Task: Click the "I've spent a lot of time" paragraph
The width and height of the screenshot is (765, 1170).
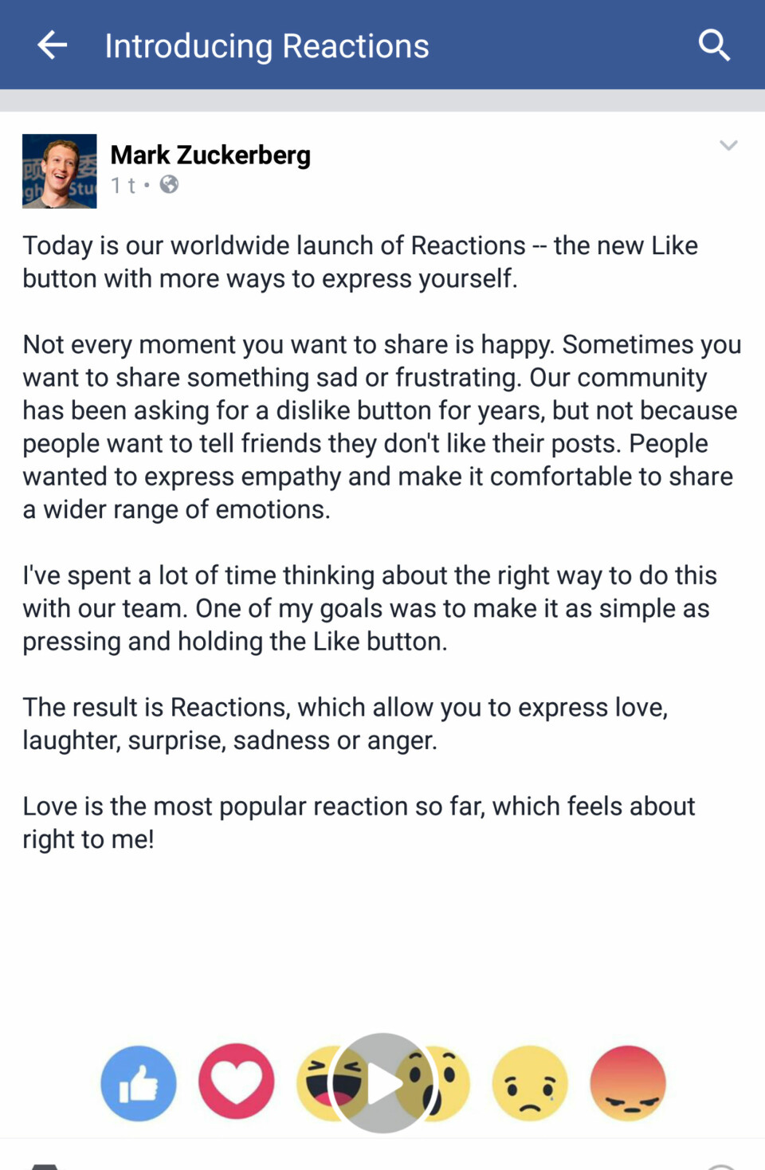Action: point(369,608)
